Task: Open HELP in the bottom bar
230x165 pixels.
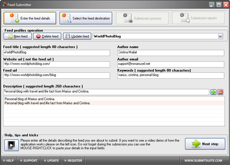Action: click(8, 161)
